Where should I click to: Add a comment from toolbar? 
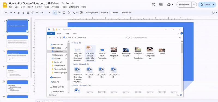[81, 13]
